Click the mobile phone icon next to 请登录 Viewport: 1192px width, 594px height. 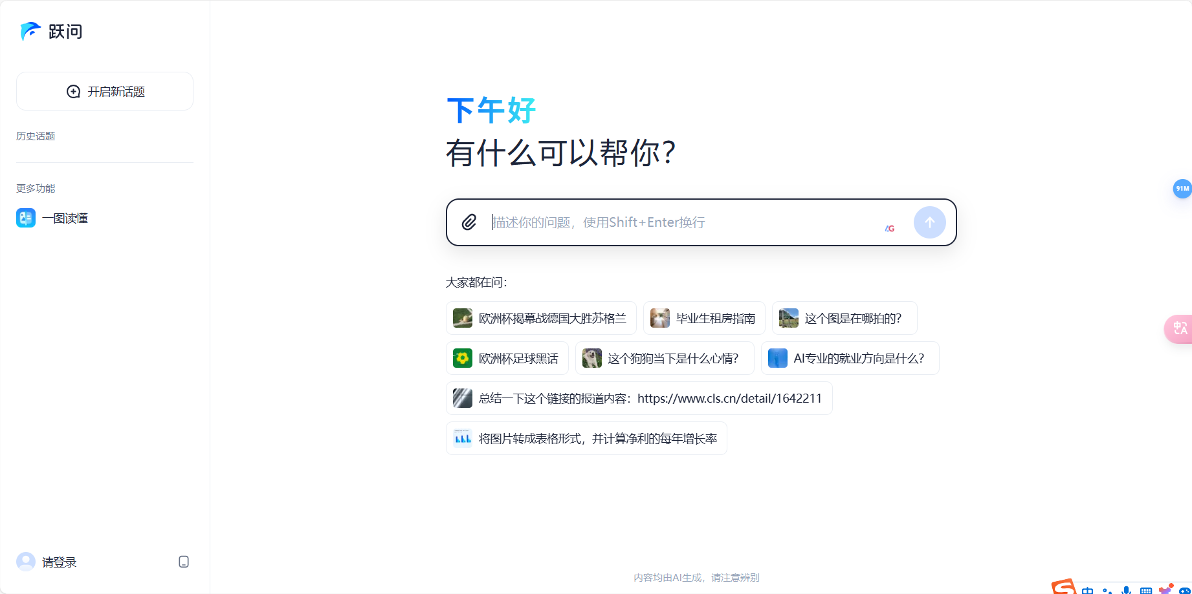(x=183, y=562)
